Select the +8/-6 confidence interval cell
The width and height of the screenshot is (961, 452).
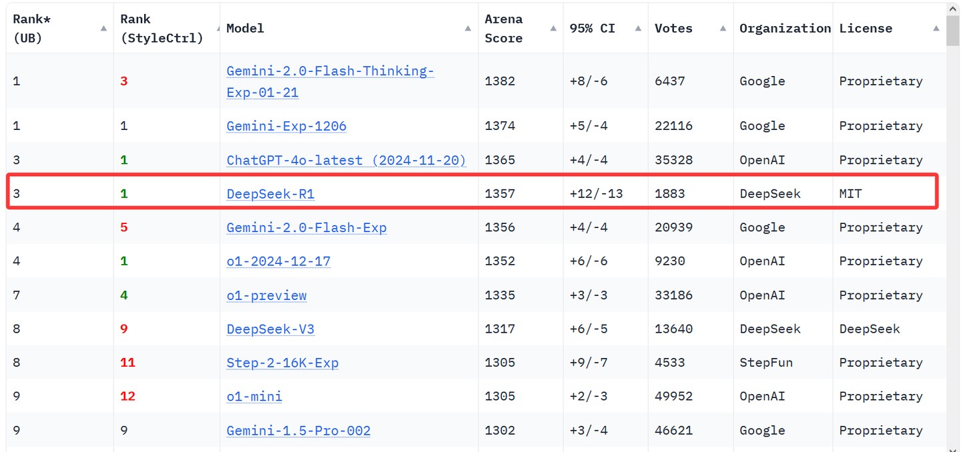tap(588, 81)
